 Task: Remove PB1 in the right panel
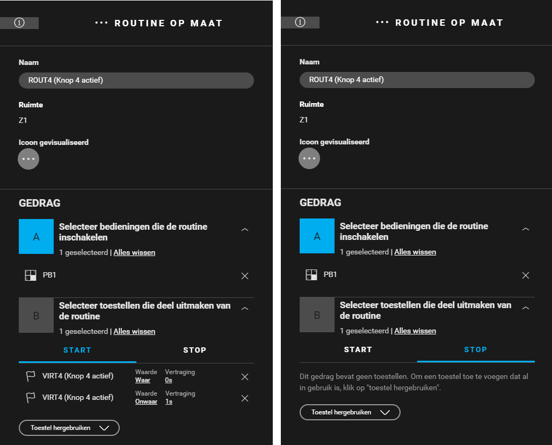coord(526,275)
